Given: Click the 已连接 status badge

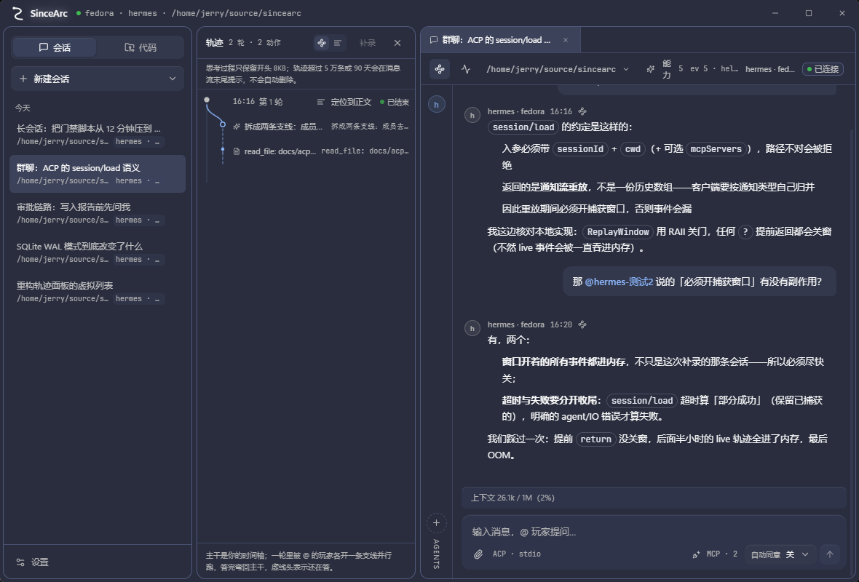Looking at the screenshot, I should (823, 69).
